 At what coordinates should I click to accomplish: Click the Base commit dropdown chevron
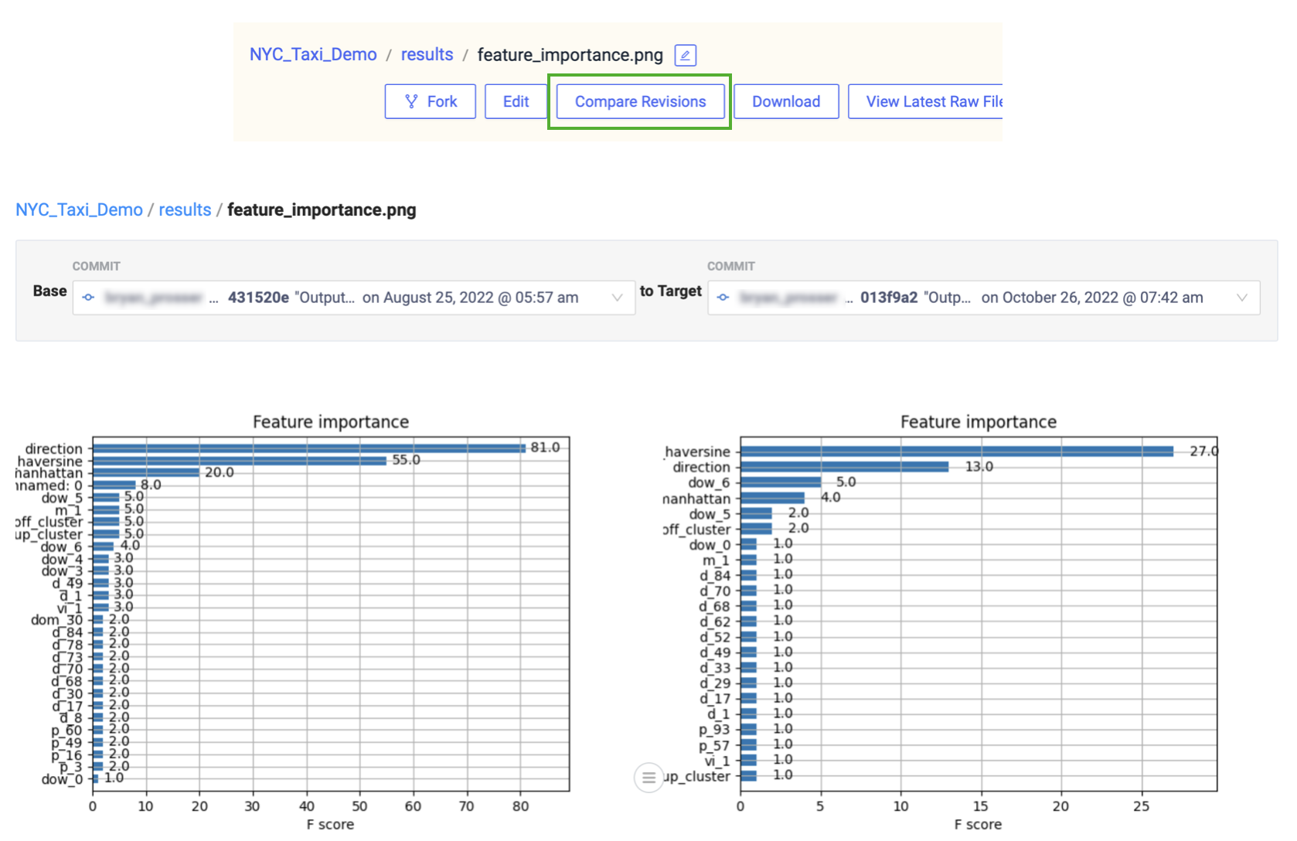(x=617, y=298)
